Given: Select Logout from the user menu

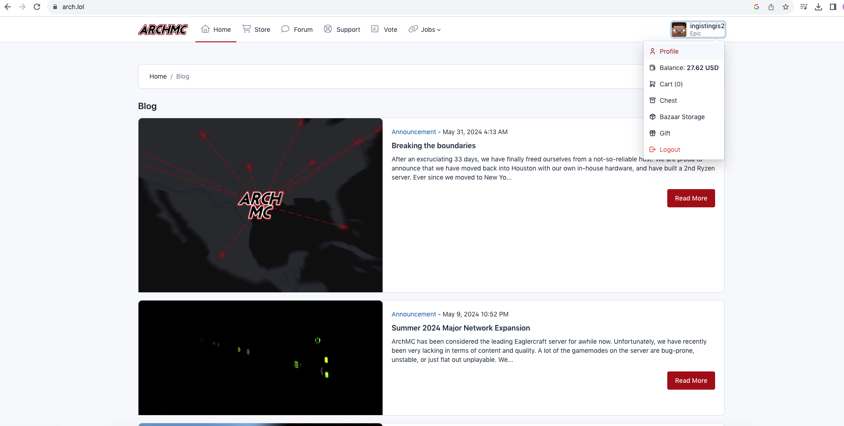Looking at the screenshot, I should (x=684, y=150).
